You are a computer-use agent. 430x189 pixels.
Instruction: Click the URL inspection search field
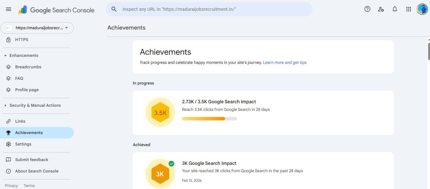click(210, 9)
